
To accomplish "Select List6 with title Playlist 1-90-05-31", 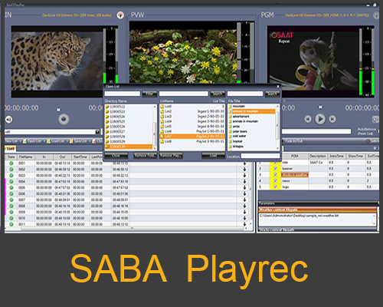I will coord(192,131).
